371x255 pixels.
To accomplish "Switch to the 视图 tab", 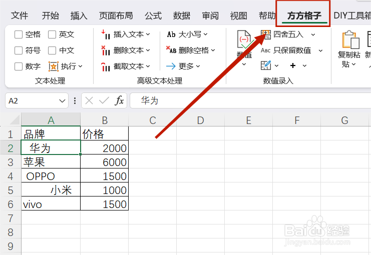I will click(239, 15).
